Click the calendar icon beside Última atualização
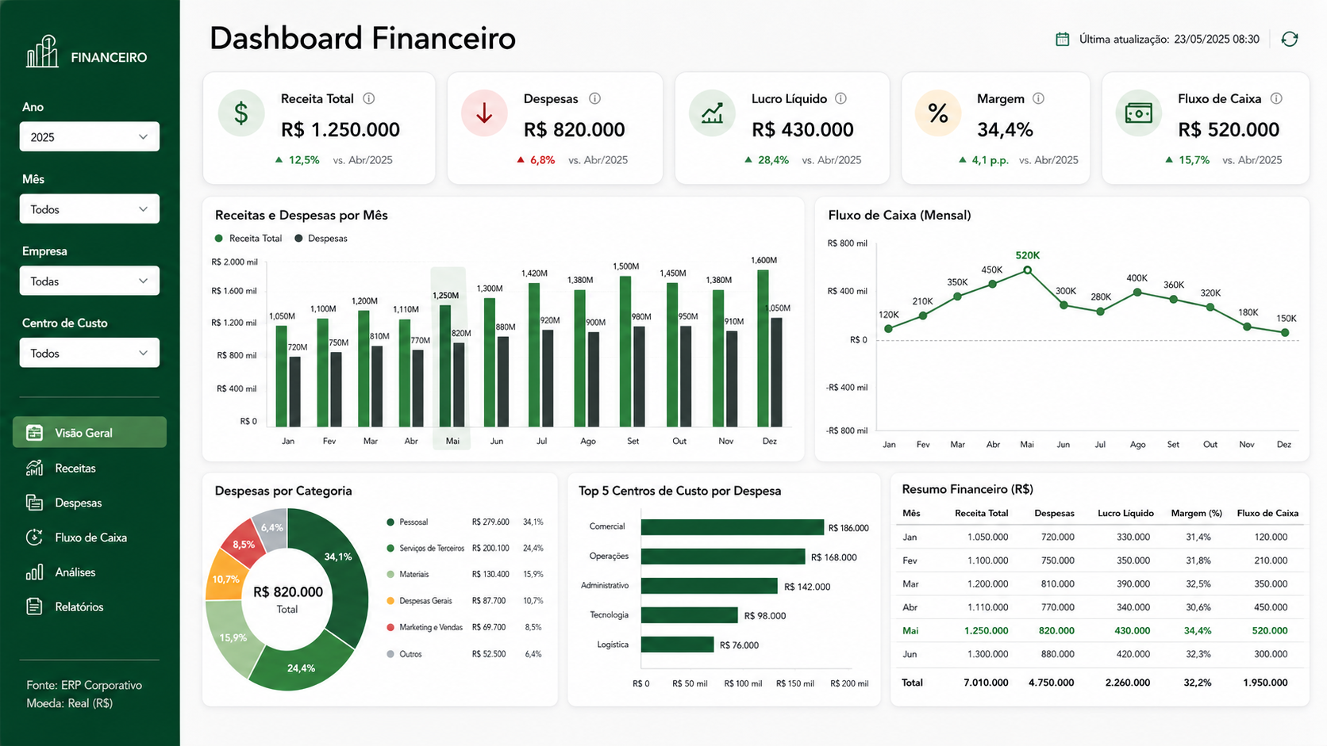Viewport: 1327px width, 746px height. [1062, 39]
